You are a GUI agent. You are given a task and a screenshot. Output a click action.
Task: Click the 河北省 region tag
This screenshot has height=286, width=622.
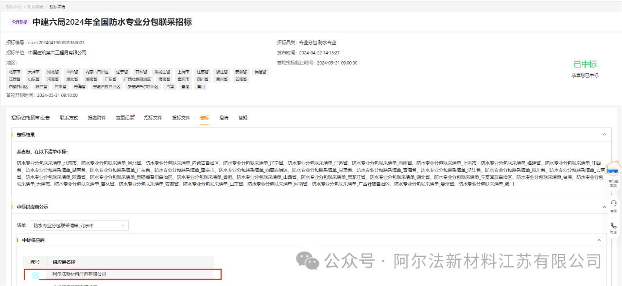pyautogui.click(x=53, y=72)
